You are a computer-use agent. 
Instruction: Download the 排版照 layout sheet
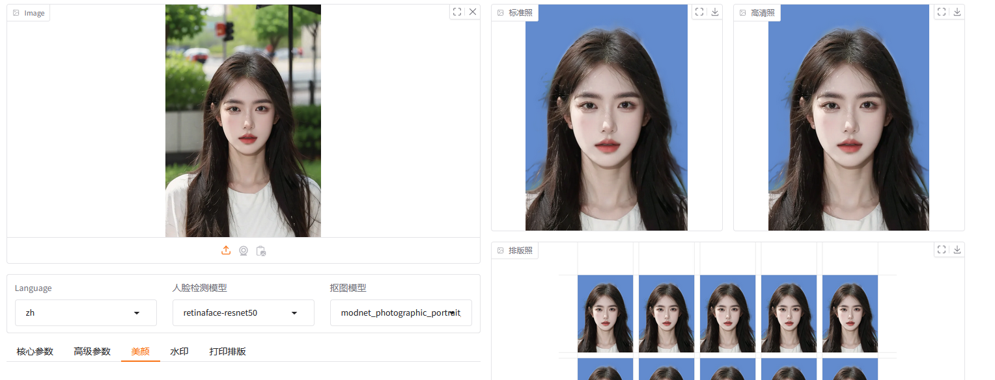957,249
